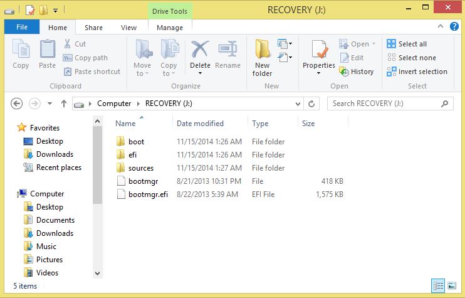Switch to Details view in status bar
465x298 pixels.
(437, 285)
